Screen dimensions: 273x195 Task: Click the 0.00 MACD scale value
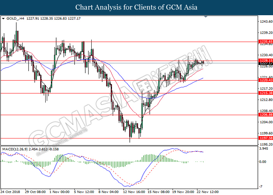(263, 162)
